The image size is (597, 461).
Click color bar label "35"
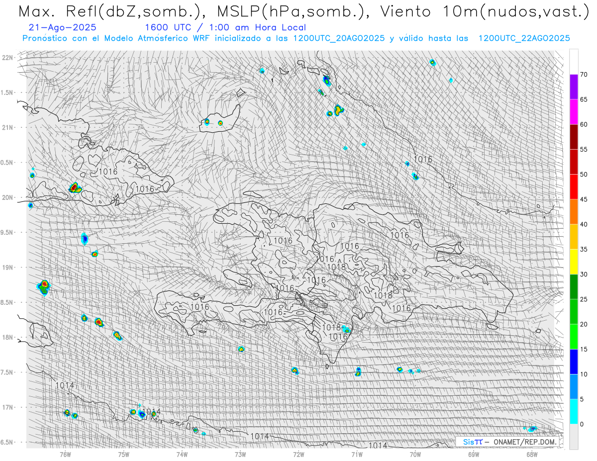tap(584, 249)
